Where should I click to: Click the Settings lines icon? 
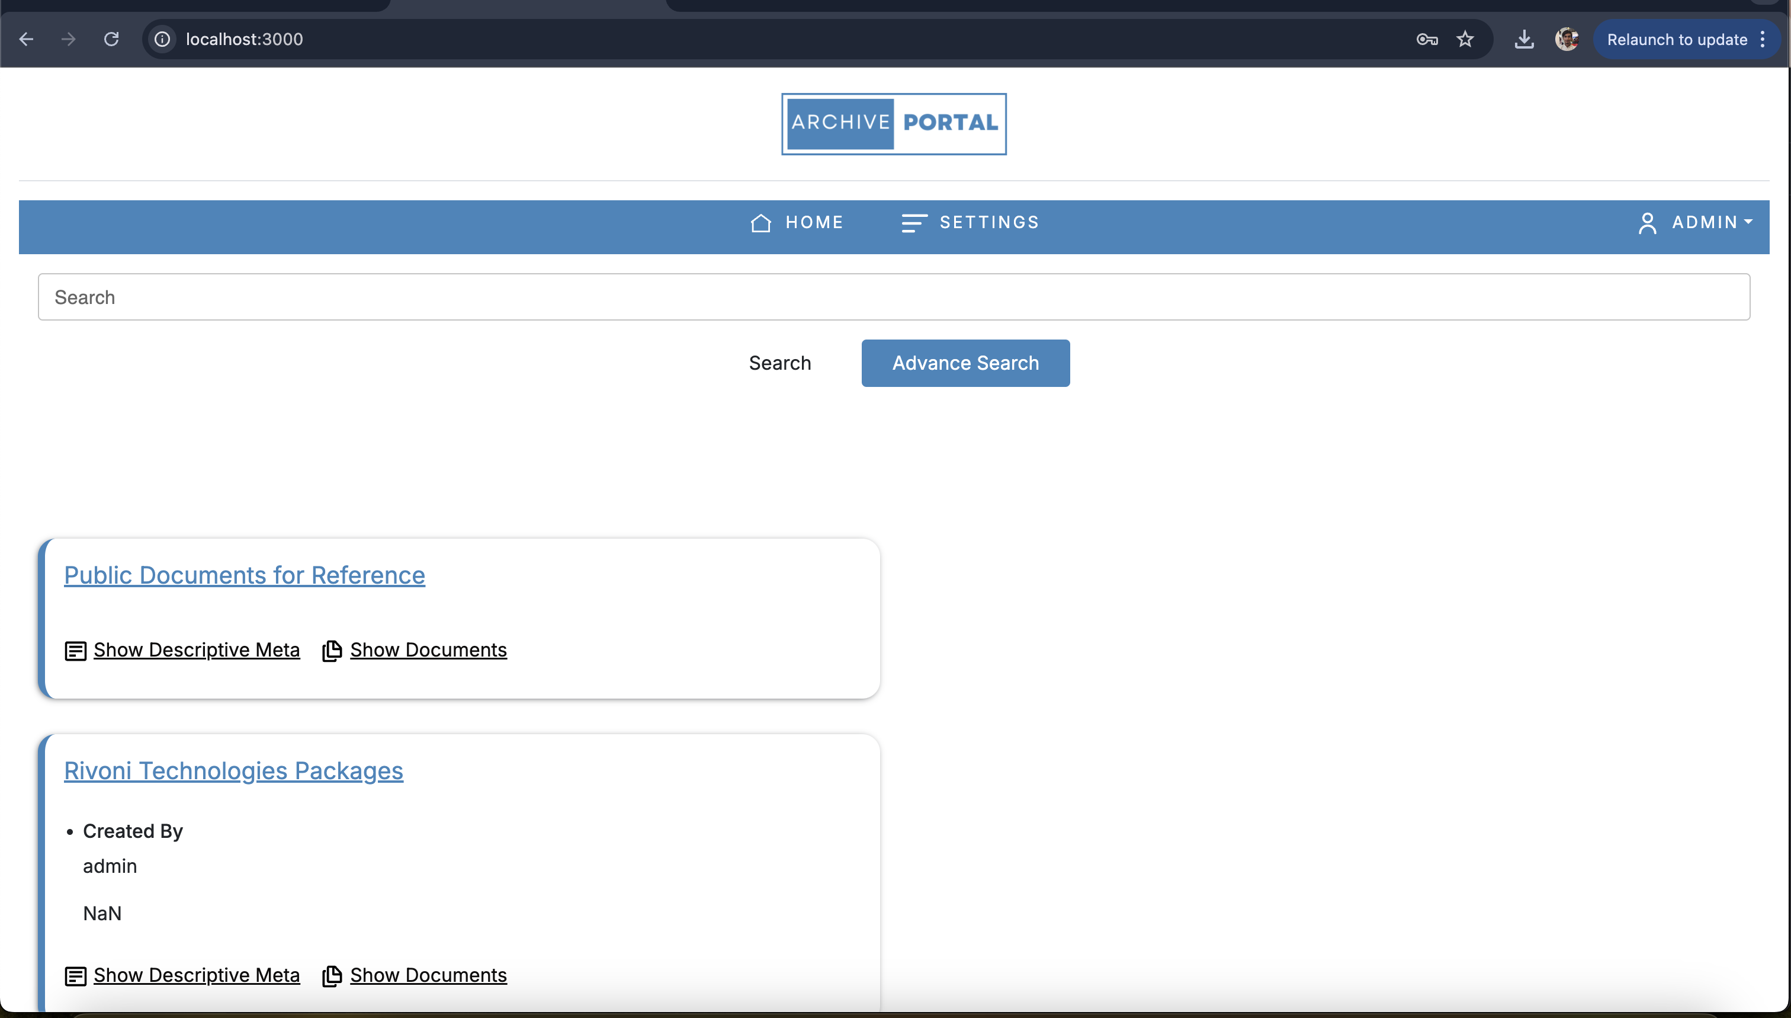coord(913,223)
